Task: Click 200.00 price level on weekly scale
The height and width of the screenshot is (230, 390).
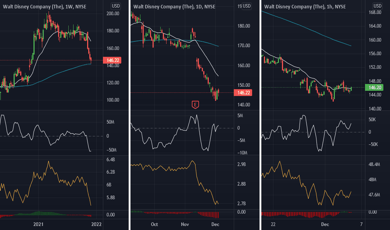Action: 113,14
